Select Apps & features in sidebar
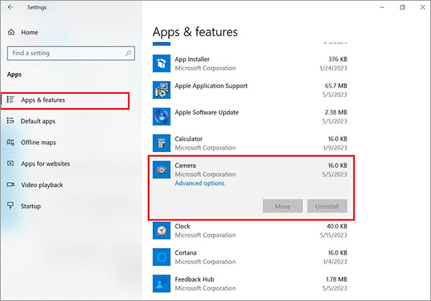 tap(65, 100)
